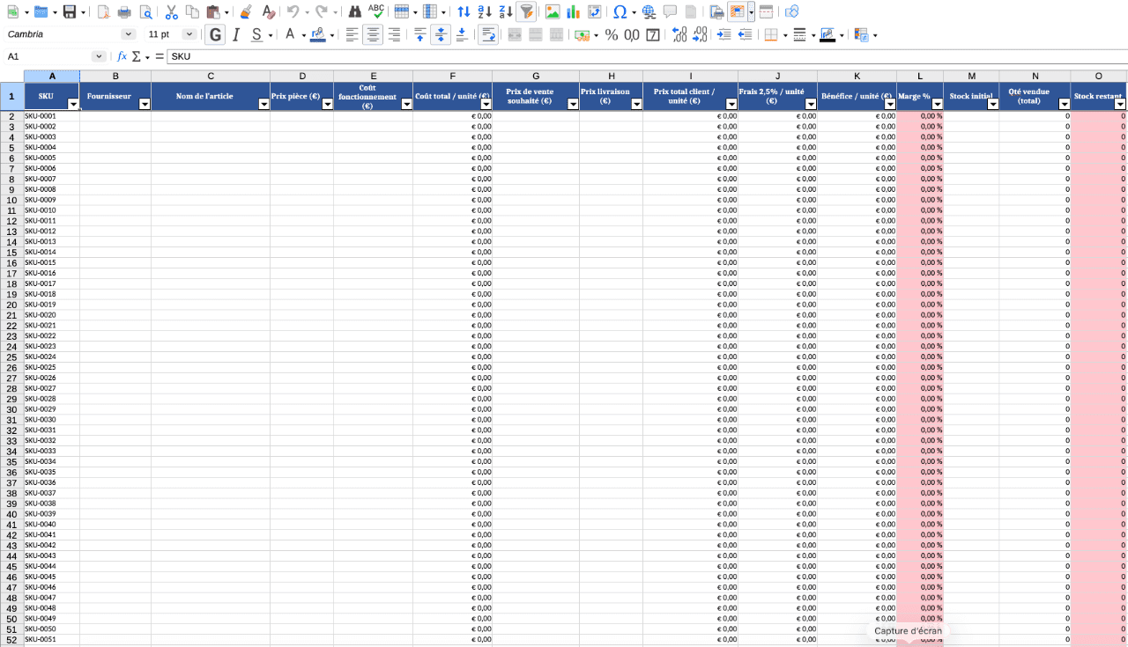Toggle wrap text option

point(487,34)
